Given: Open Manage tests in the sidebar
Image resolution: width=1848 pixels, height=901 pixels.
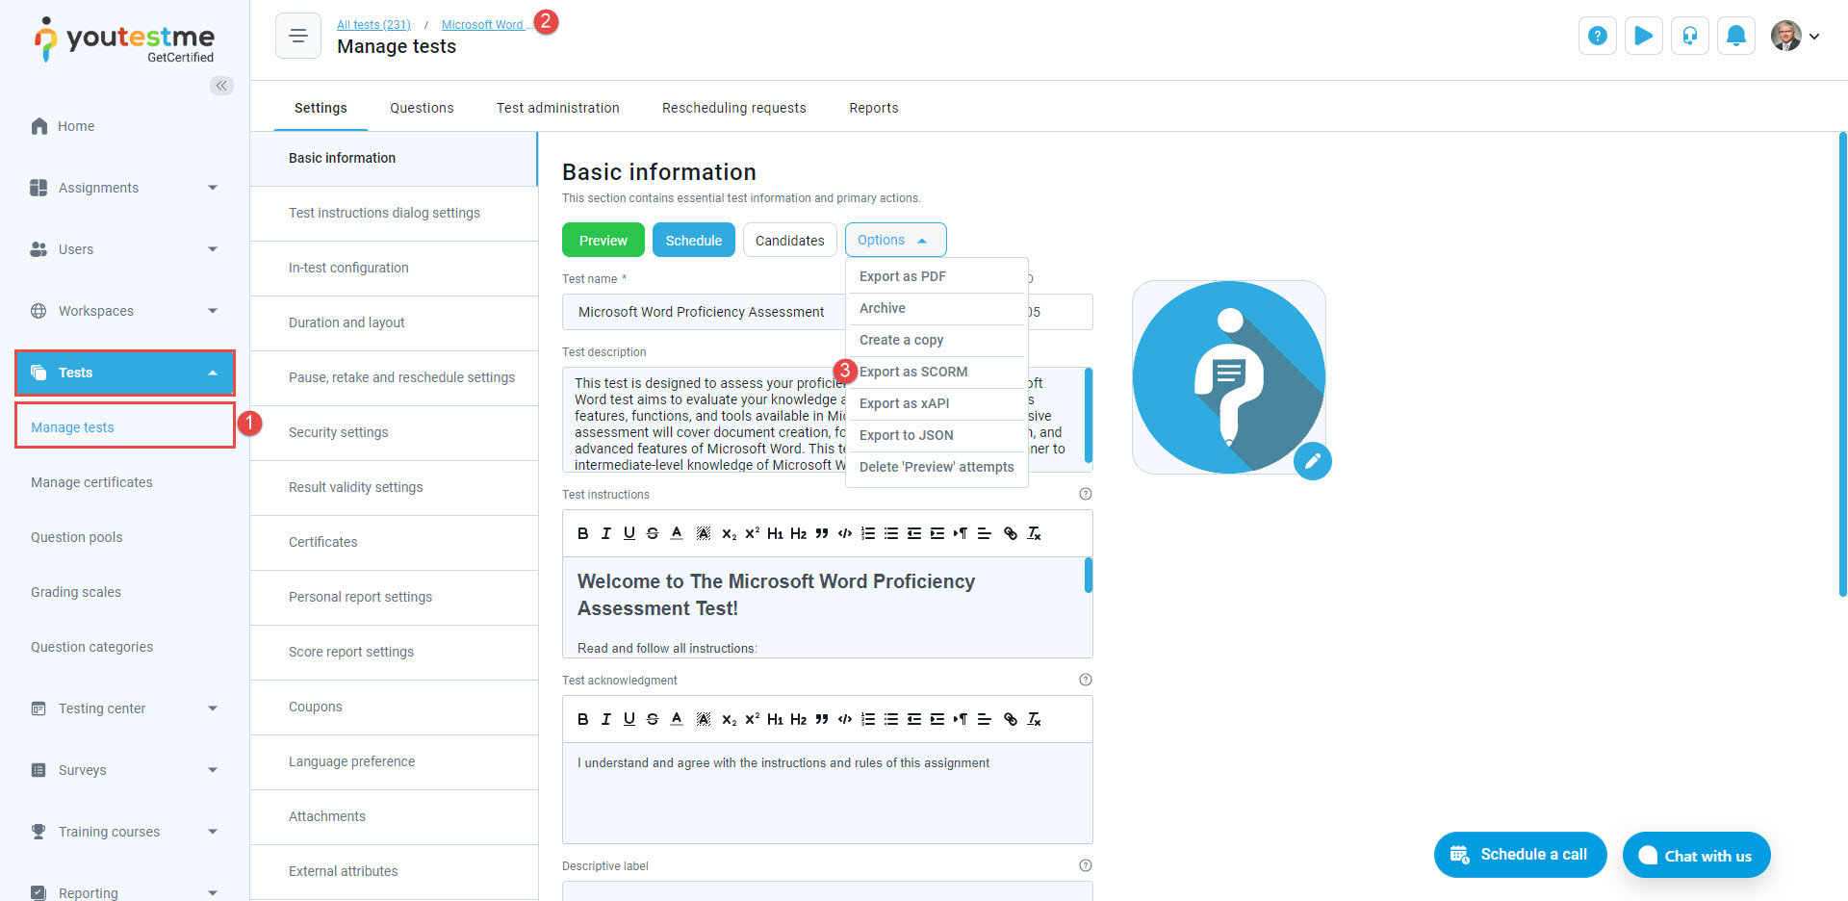Looking at the screenshot, I should coord(125,427).
